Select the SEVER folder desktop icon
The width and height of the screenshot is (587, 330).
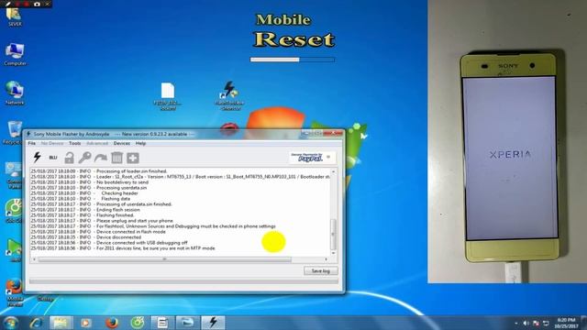[15, 16]
